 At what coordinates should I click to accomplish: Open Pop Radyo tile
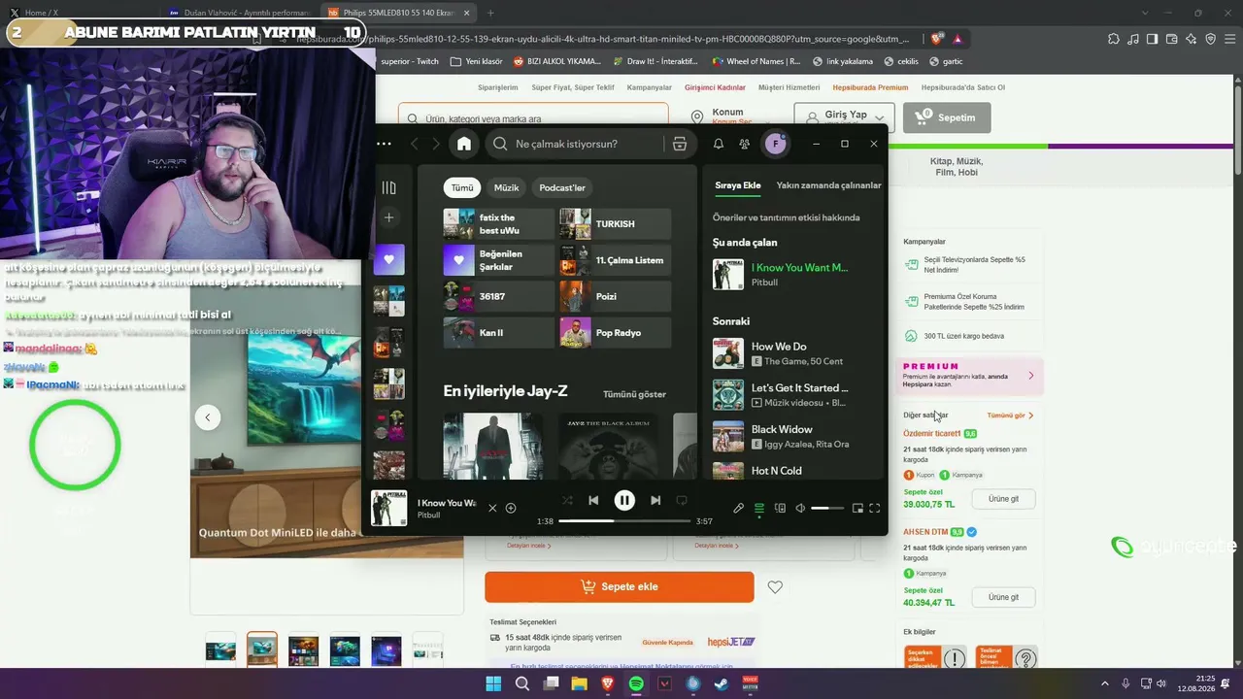point(615,333)
